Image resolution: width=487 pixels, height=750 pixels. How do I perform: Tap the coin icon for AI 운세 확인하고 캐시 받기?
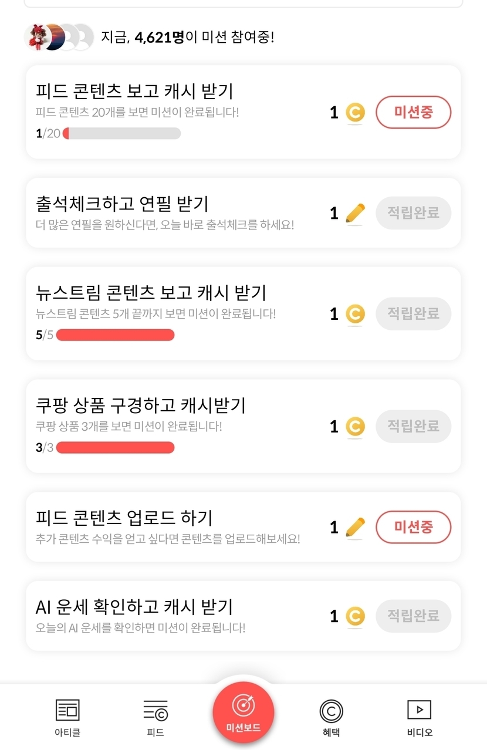click(355, 616)
